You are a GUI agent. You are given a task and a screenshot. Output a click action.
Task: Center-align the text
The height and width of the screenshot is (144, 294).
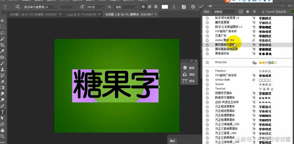[150, 7]
